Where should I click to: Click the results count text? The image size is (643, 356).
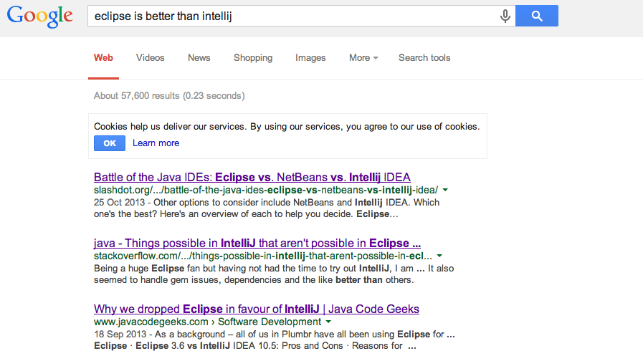pos(169,95)
